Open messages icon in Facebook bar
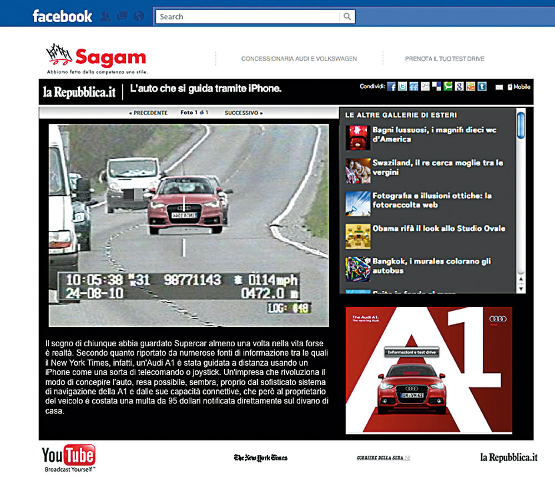Screen dimensions: 555x481 tap(122, 16)
